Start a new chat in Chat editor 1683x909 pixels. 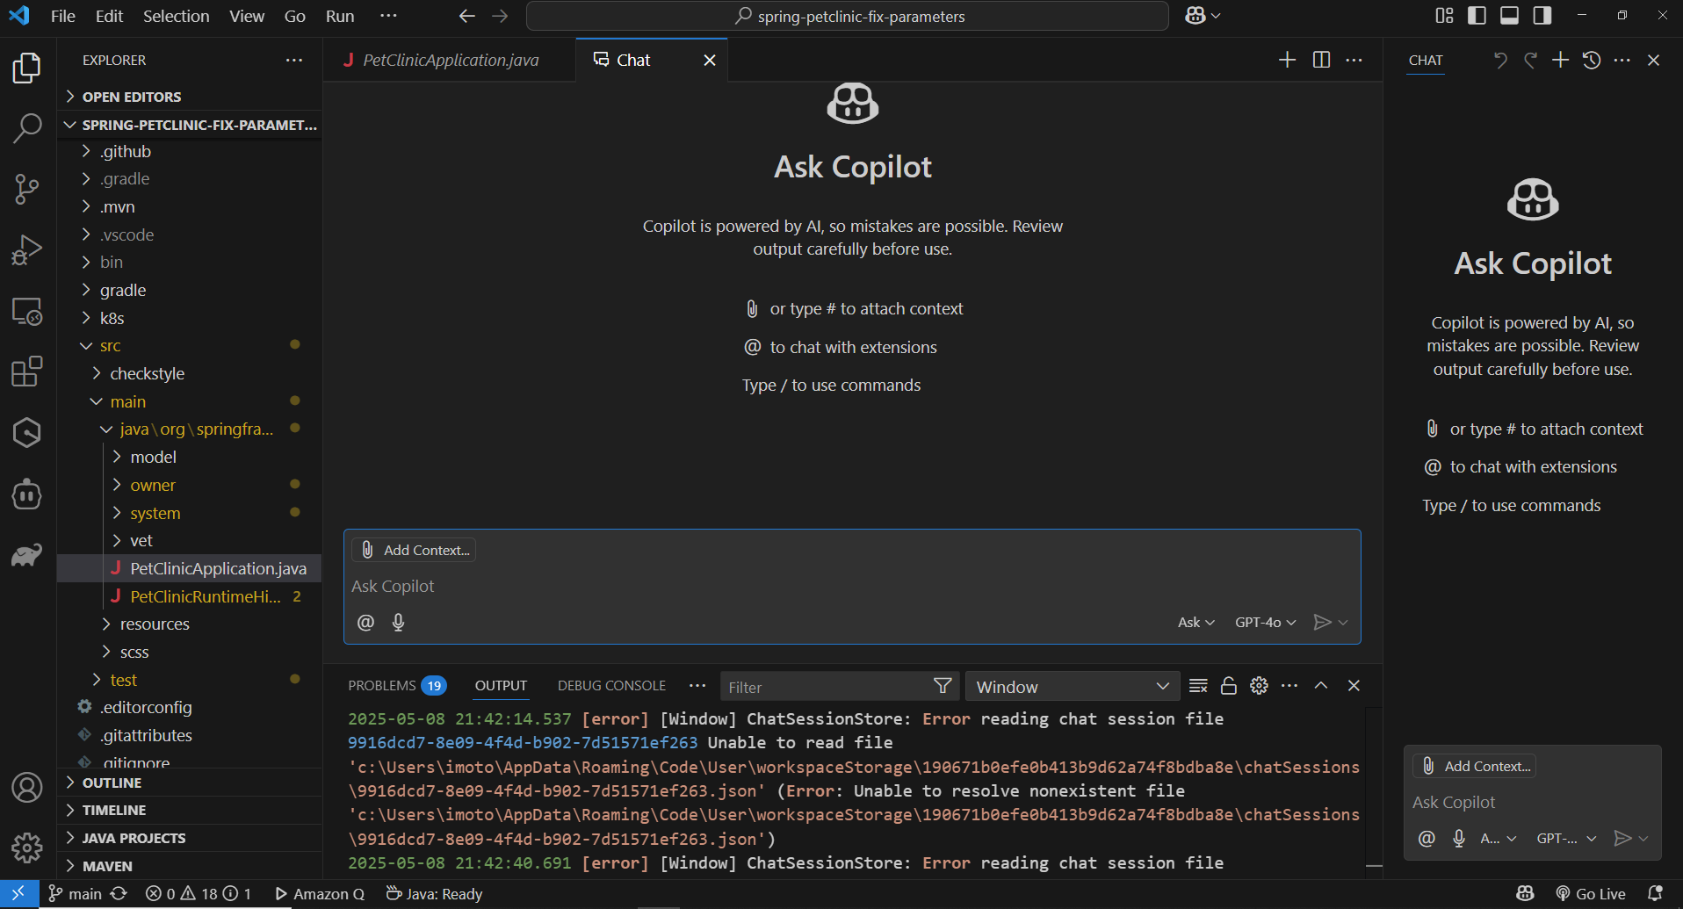click(x=1287, y=60)
